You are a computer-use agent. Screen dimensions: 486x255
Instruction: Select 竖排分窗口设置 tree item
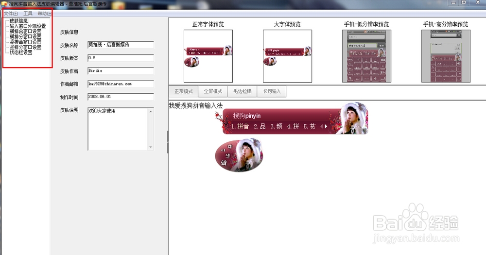pos(25,47)
